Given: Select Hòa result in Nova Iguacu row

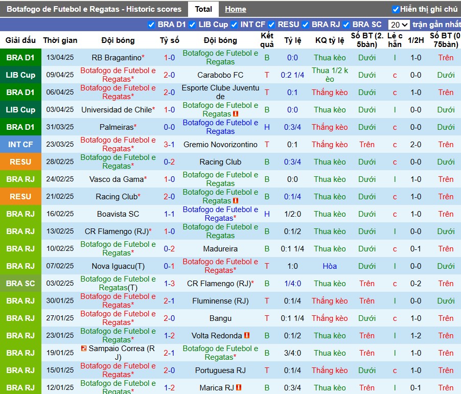Looking at the screenshot, I should (330, 266).
